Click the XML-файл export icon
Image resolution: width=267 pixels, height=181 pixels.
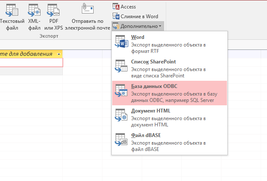(35, 9)
